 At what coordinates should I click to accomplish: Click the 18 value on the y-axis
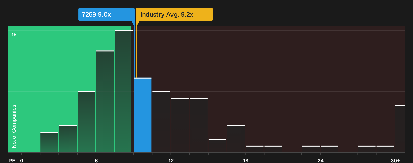(x=14, y=34)
